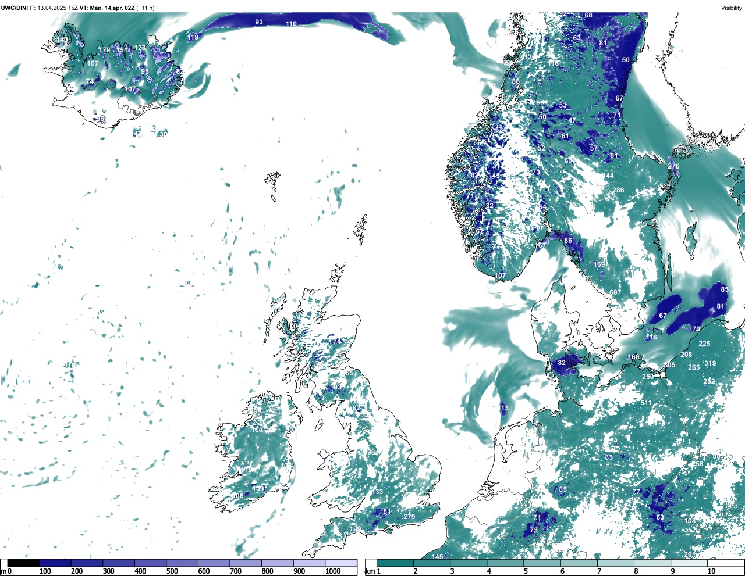
Task: Click the "Visibility" title in the top-right corner
Action: click(731, 8)
